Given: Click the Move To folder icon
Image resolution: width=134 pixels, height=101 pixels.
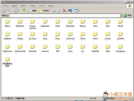Looking at the screenshot, I should coord(54,11).
